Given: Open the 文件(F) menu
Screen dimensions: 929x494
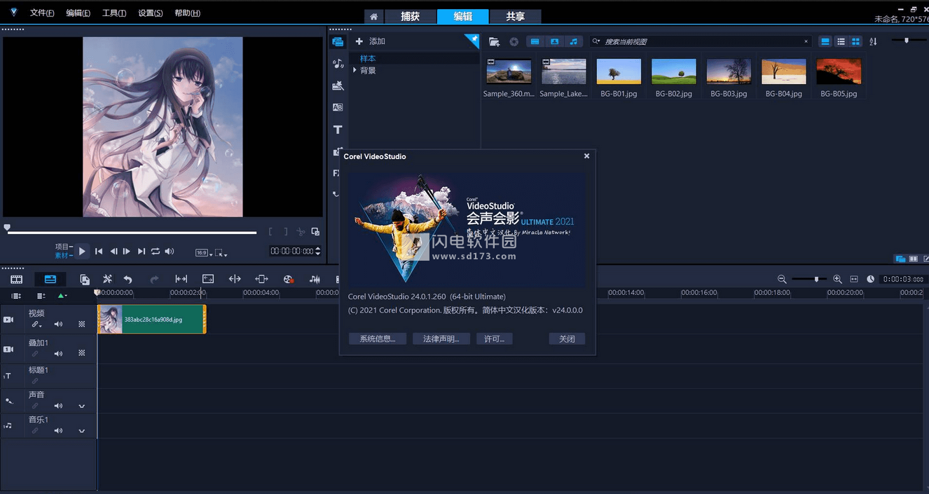Looking at the screenshot, I should click(42, 13).
